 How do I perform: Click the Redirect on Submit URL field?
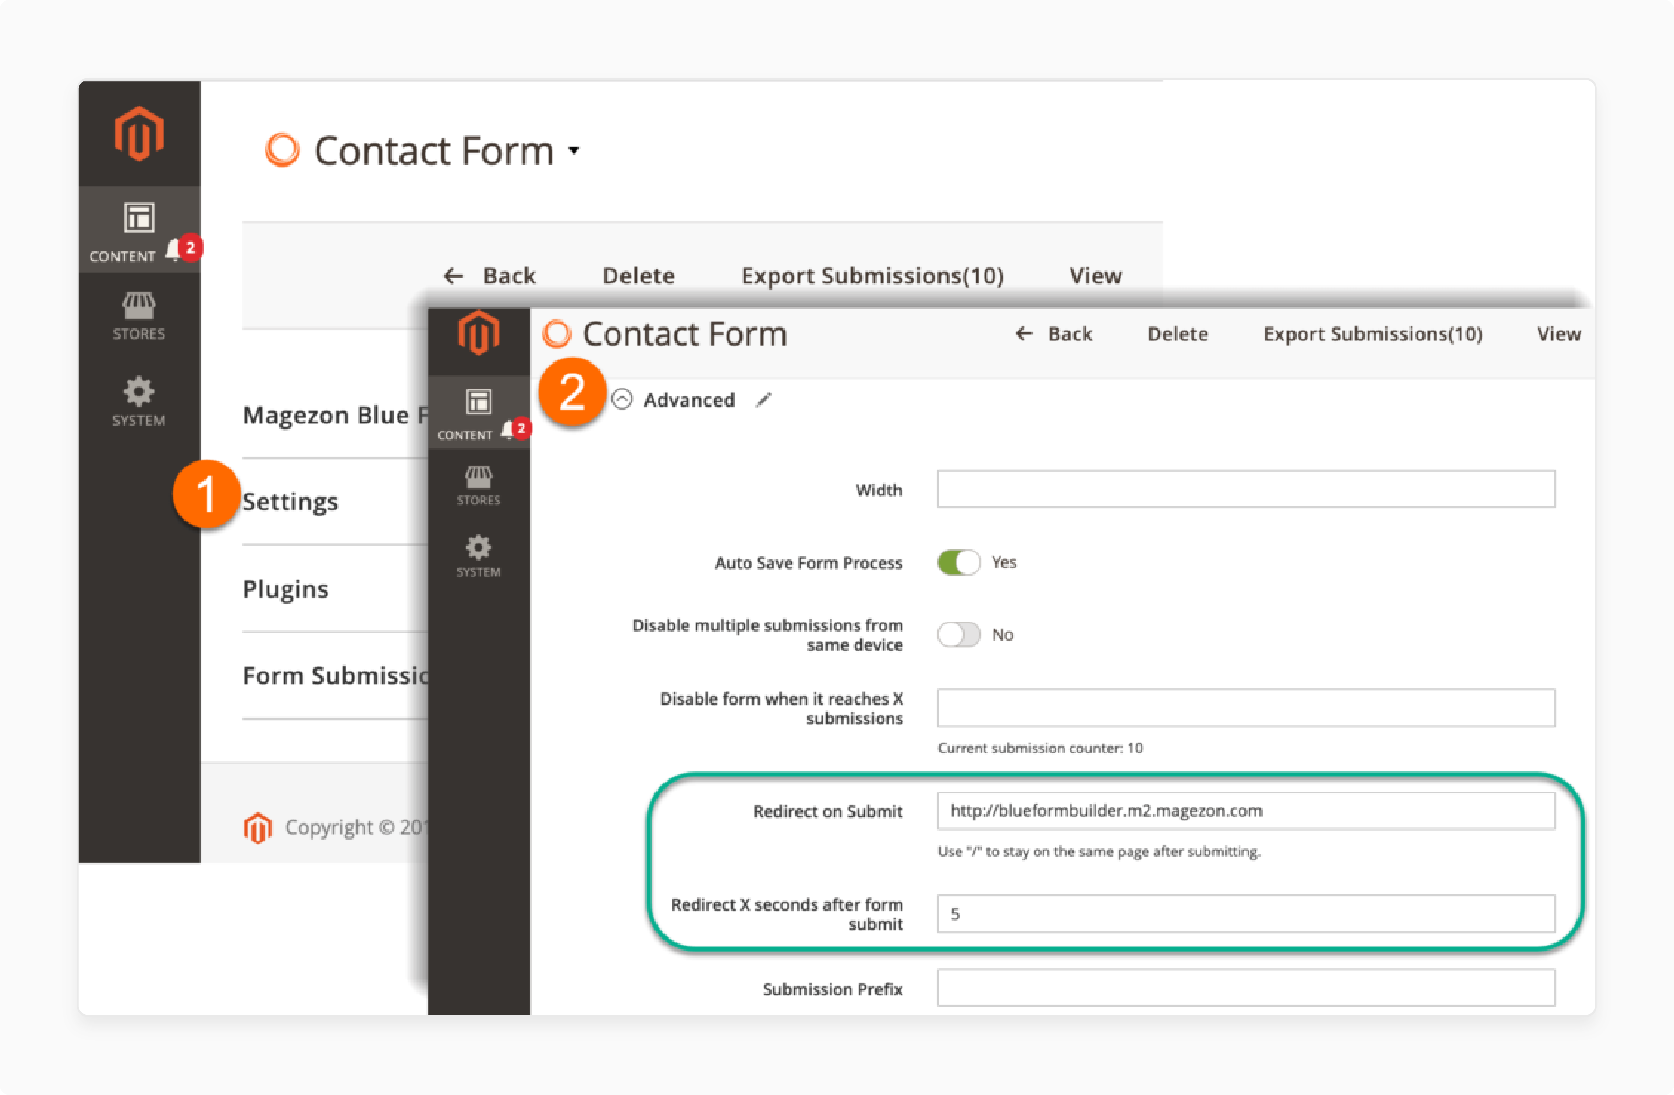pyautogui.click(x=1246, y=811)
